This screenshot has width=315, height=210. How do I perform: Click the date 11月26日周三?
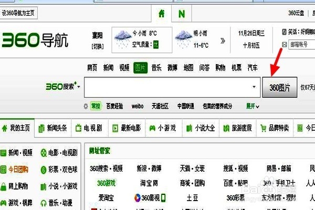[x=251, y=34]
